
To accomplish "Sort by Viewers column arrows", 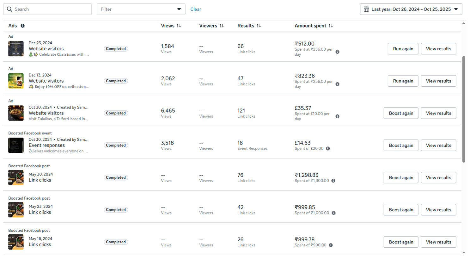I will point(221,26).
